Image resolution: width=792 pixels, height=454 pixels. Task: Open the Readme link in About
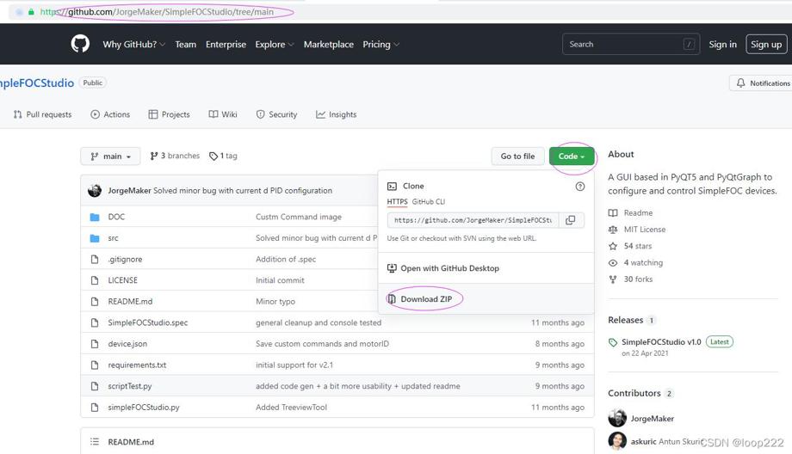[x=631, y=213]
